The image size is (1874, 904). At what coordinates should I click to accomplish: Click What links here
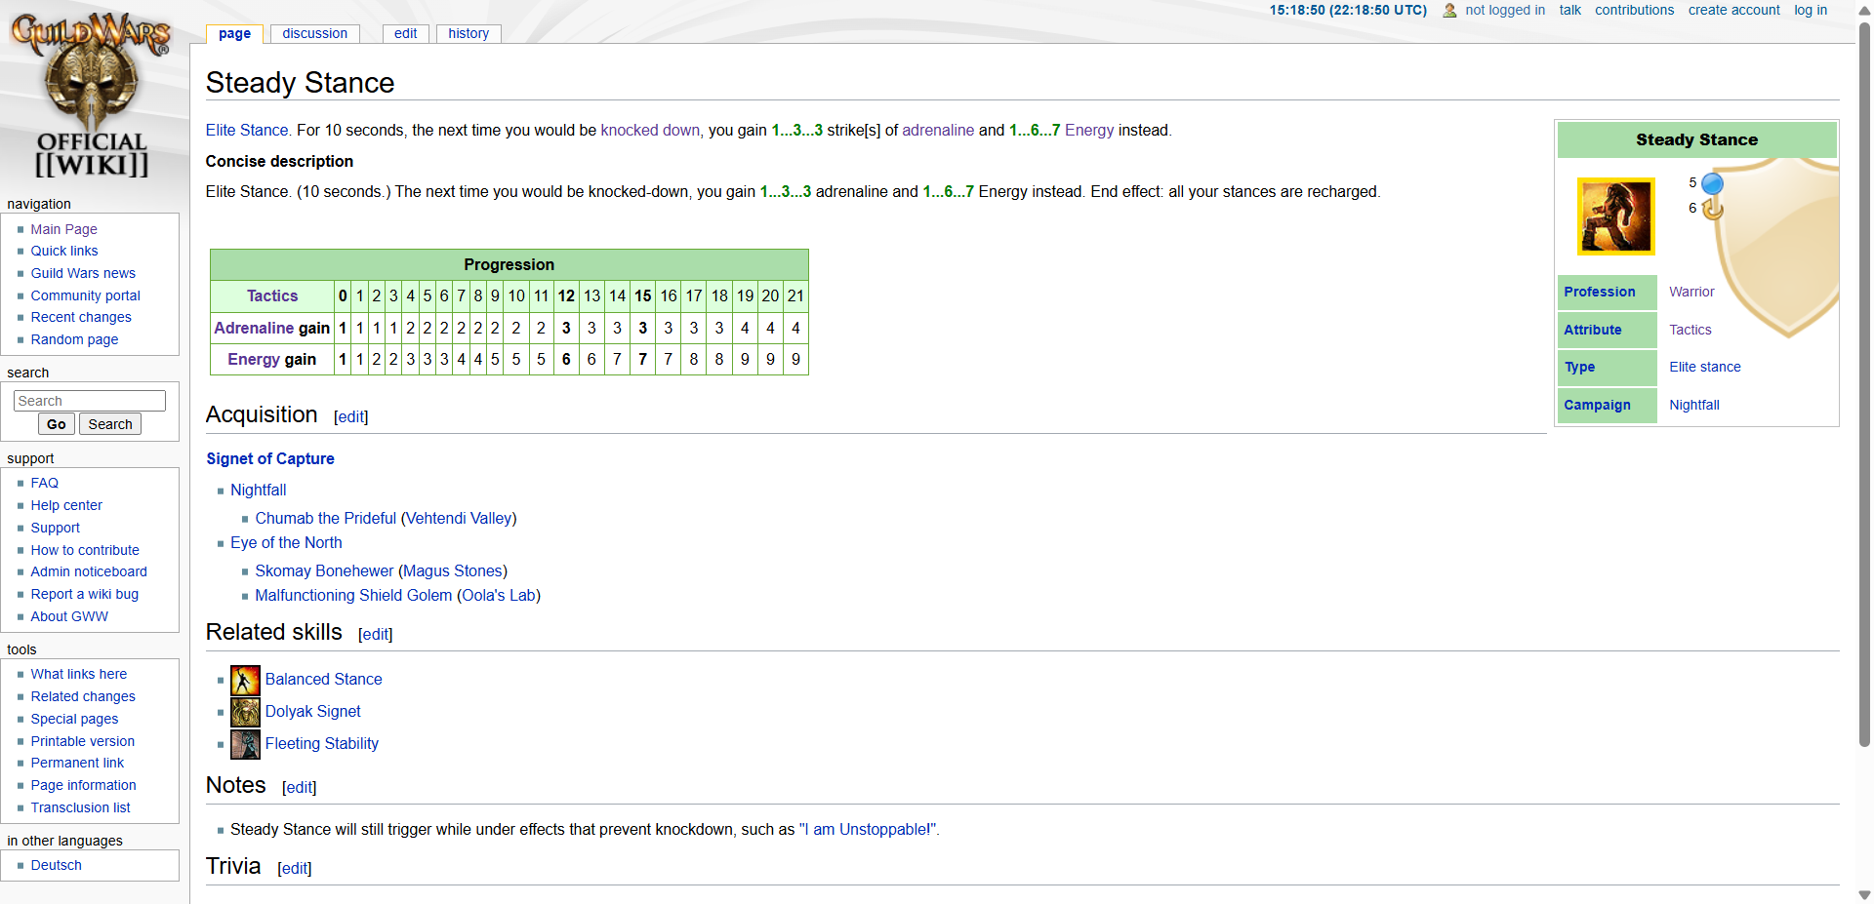pyautogui.click(x=78, y=674)
